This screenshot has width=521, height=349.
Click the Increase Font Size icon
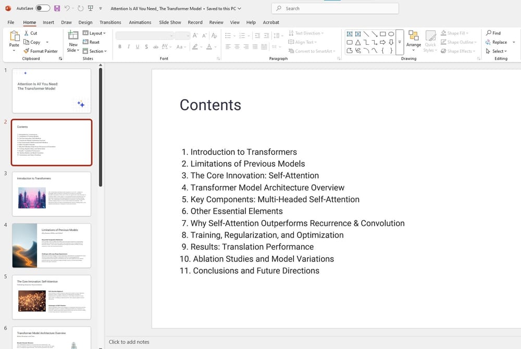pos(195,34)
